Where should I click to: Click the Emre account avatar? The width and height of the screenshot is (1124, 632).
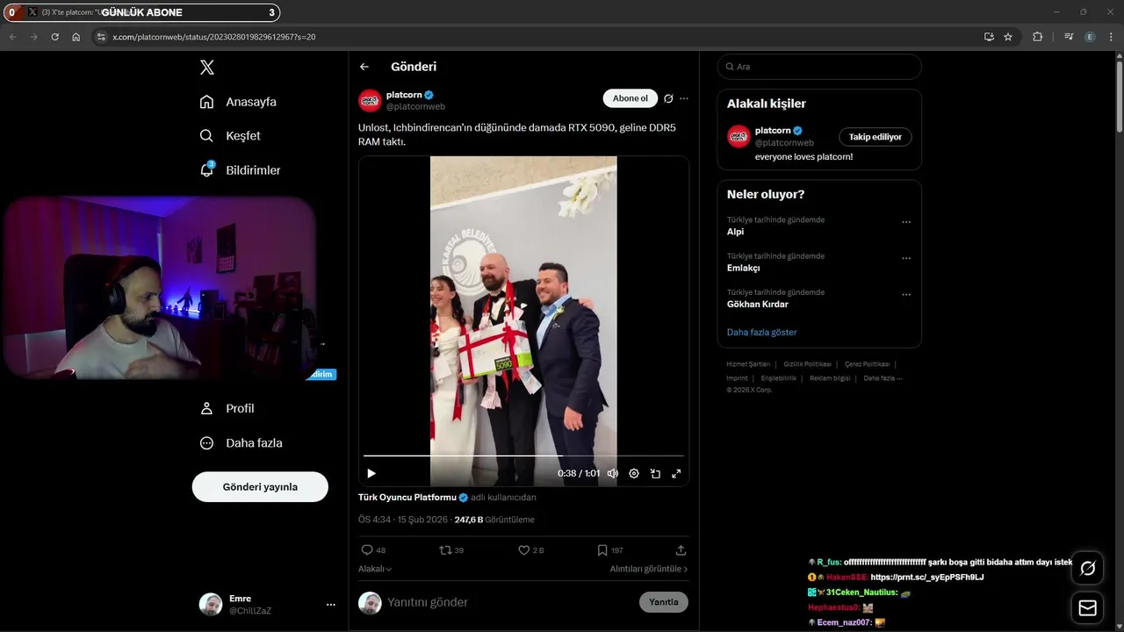click(x=211, y=605)
